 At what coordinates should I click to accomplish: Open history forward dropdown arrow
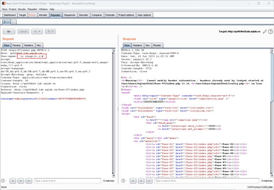point(53,32)
